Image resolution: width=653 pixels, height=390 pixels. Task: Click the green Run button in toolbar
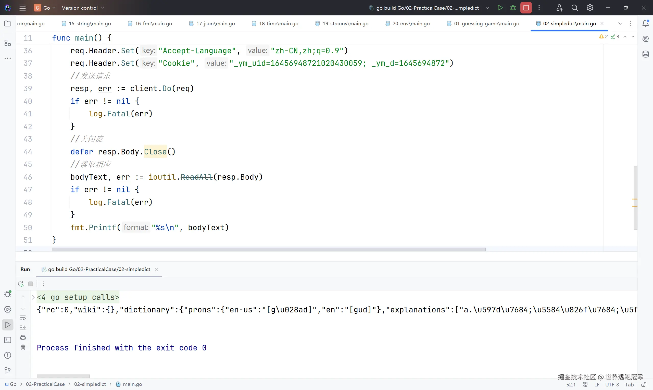click(x=500, y=8)
